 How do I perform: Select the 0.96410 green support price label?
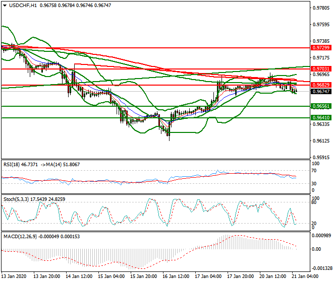coord(321,118)
